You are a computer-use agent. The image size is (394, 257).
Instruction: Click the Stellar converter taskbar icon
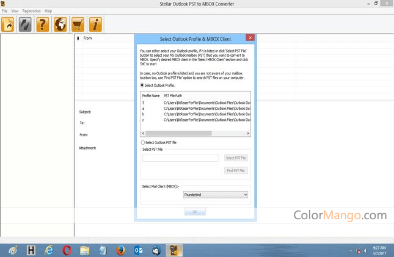pyautogui.click(x=174, y=250)
